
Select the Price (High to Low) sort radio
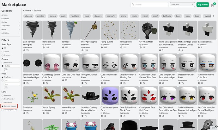point(3,110)
